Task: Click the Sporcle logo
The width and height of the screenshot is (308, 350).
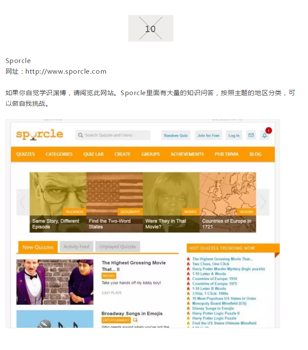Action: coord(39,135)
